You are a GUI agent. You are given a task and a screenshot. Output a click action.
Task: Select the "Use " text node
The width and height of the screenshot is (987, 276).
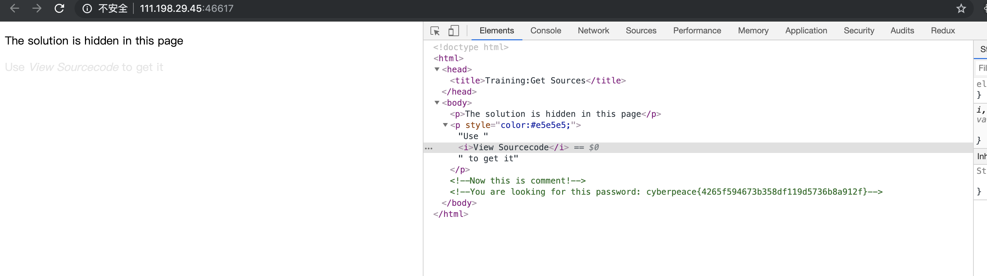(x=473, y=136)
